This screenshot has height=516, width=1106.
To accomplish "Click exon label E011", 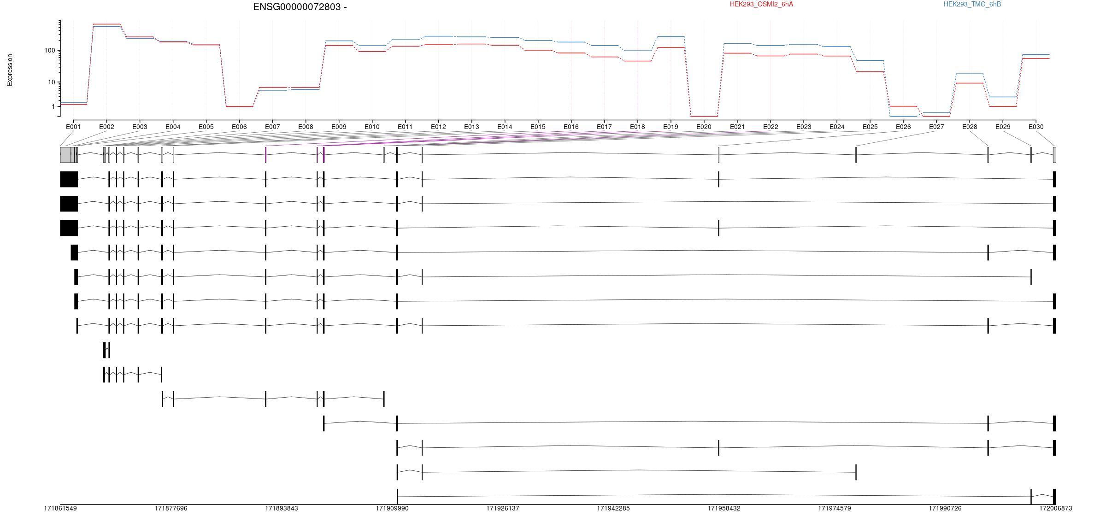I will tap(405, 127).
